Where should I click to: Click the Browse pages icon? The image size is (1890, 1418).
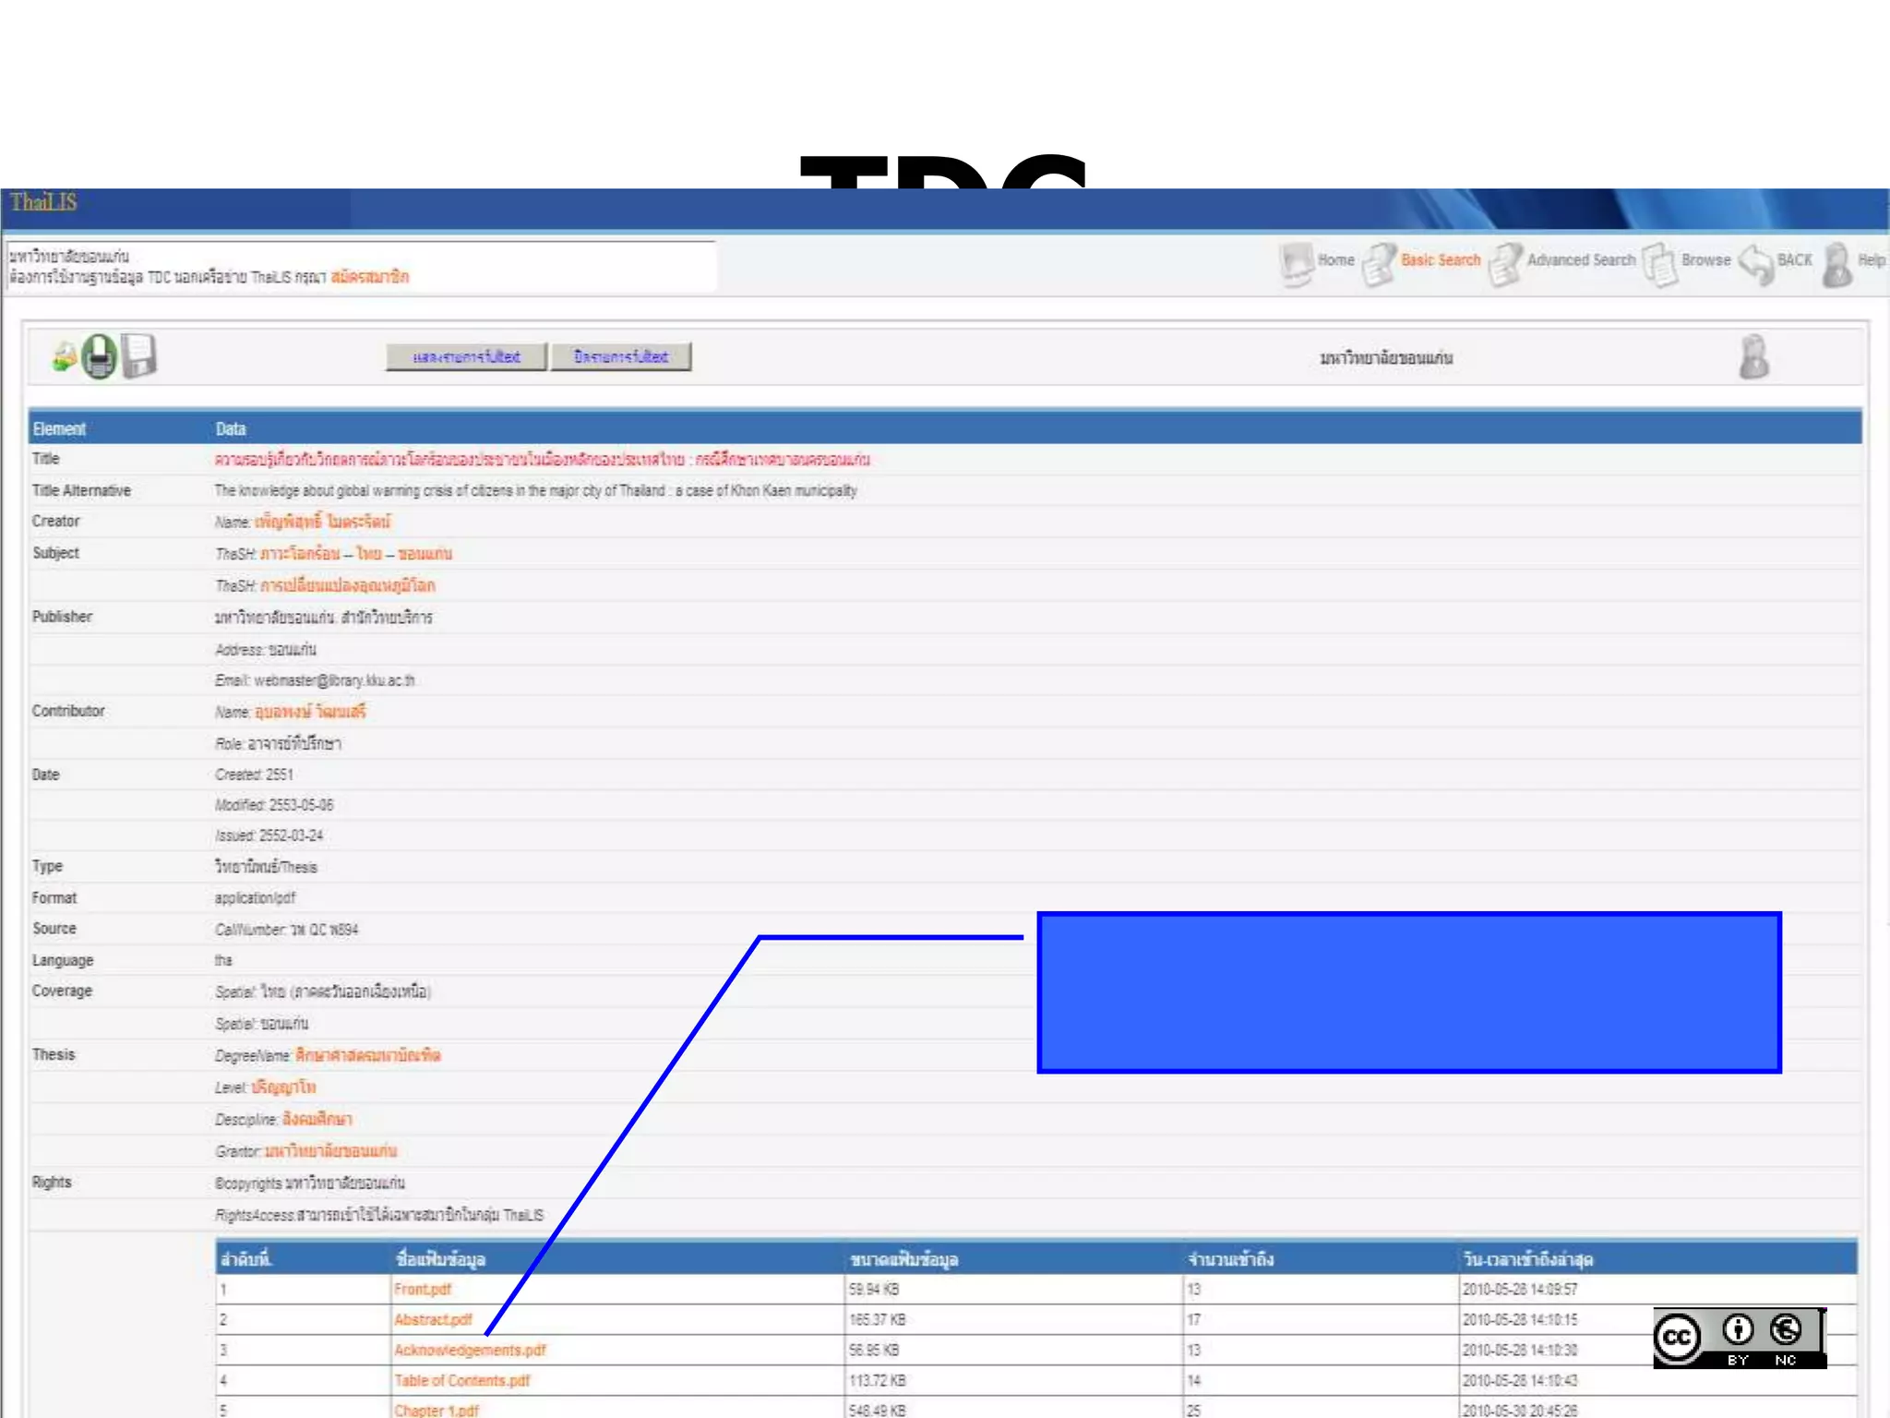pyautogui.click(x=1660, y=263)
